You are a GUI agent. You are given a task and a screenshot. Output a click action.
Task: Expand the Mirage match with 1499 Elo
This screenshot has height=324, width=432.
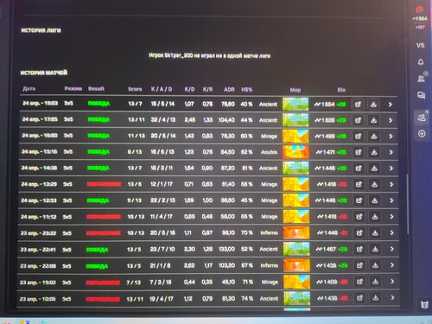tap(391, 137)
